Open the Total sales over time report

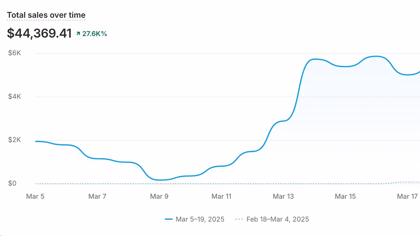[x=46, y=15]
